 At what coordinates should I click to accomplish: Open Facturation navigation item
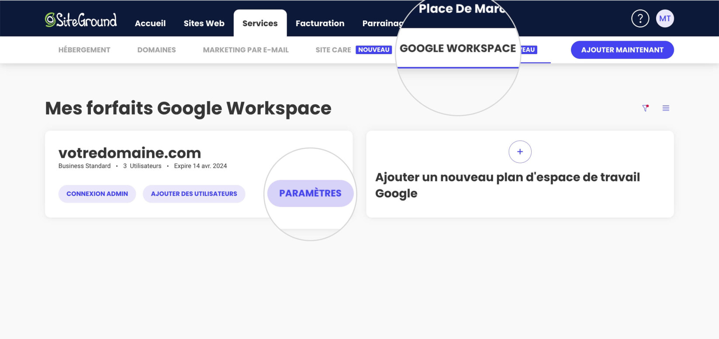[320, 23]
